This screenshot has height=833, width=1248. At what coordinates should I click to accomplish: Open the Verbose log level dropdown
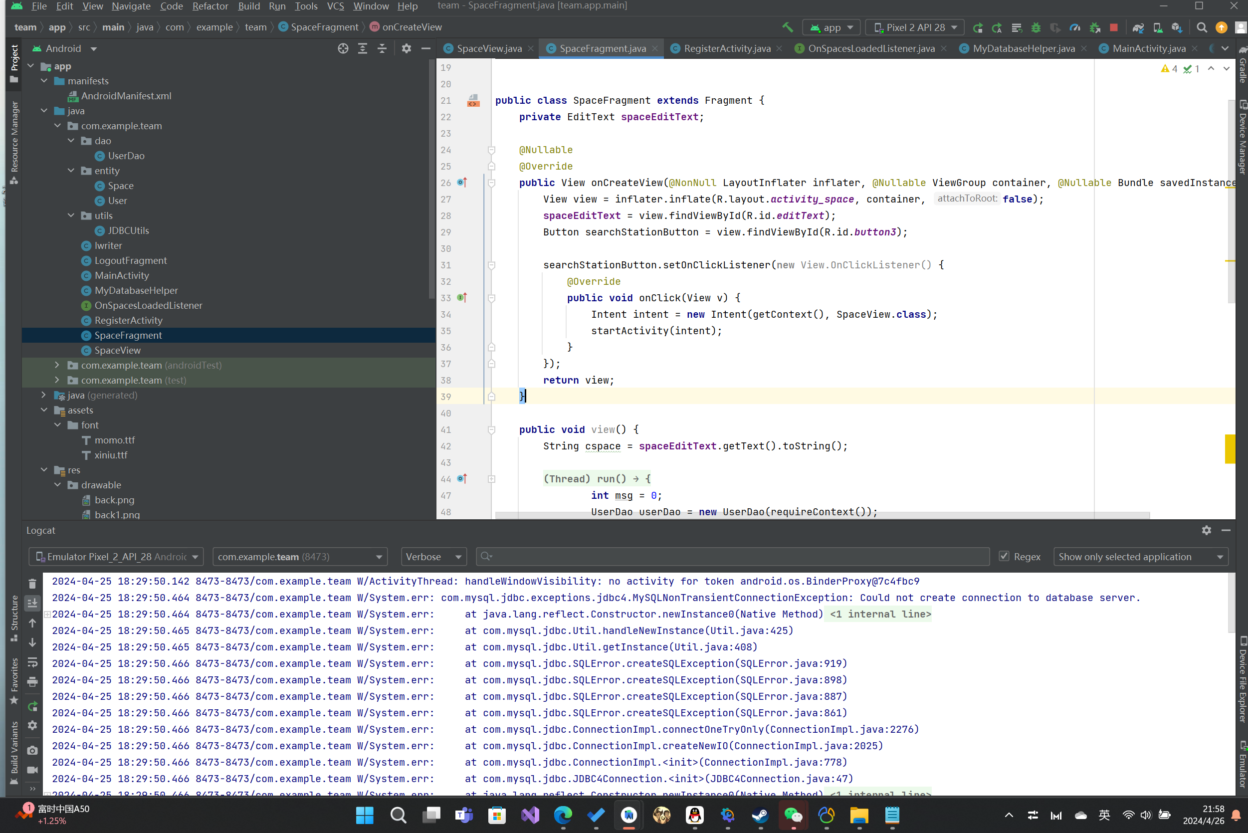[433, 556]
